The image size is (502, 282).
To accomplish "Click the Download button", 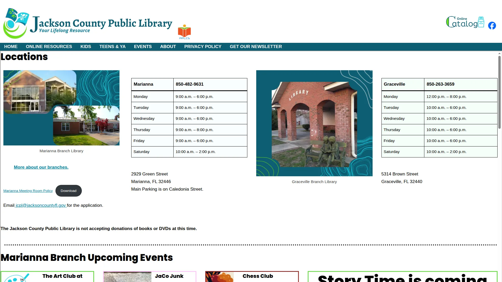I will pos(69,191).
